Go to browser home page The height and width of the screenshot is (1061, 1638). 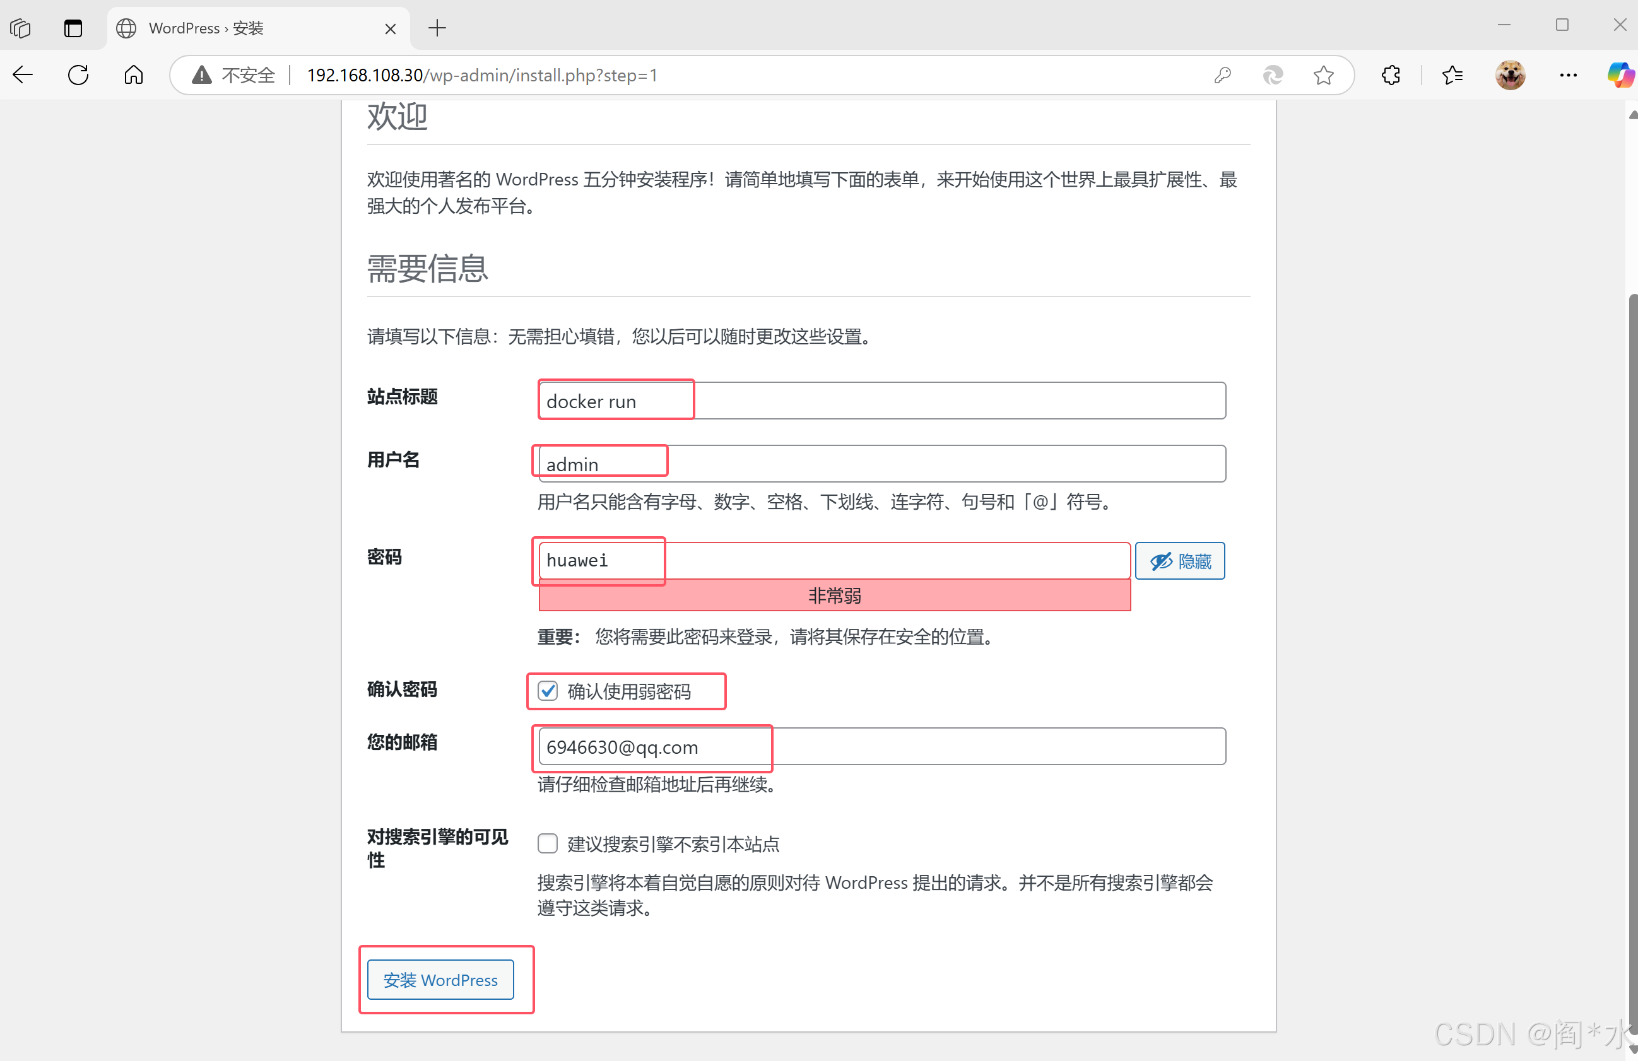point(134,75)
